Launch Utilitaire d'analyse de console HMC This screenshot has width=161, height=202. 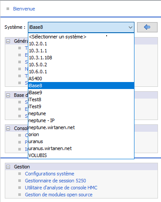[61, 188]
